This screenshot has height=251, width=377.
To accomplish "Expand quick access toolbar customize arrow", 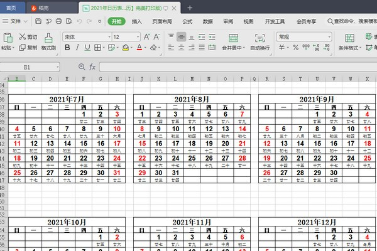I will tap(99, 21).
